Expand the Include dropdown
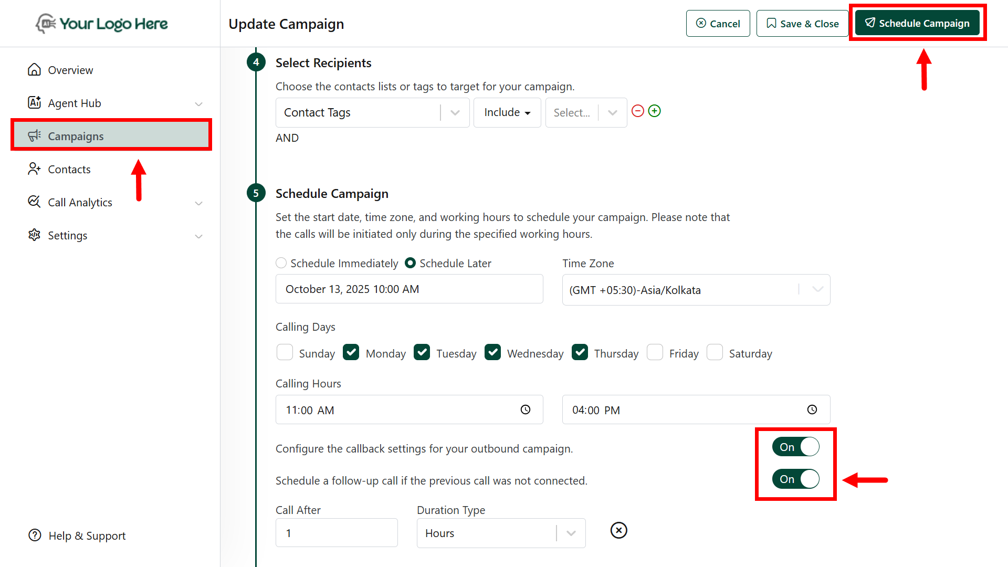Image resolution: width=1008 pixels, height=567 pixels. pos(507,112)
